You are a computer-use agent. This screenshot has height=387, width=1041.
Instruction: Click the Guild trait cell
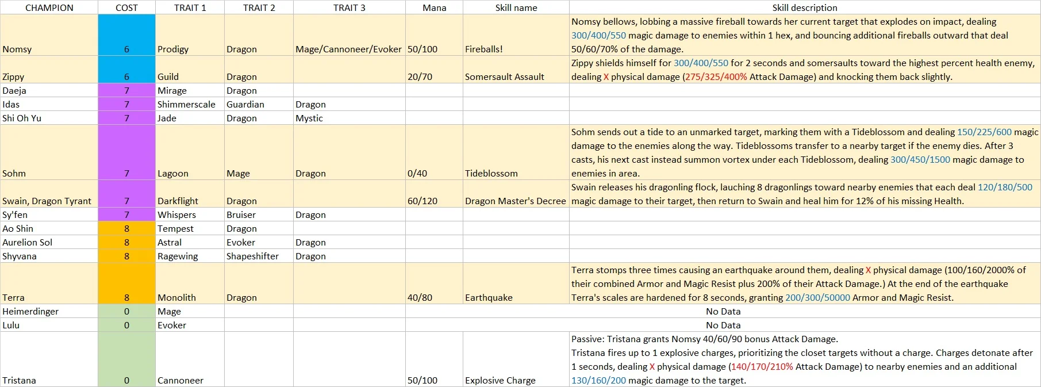tap(190, 70)
